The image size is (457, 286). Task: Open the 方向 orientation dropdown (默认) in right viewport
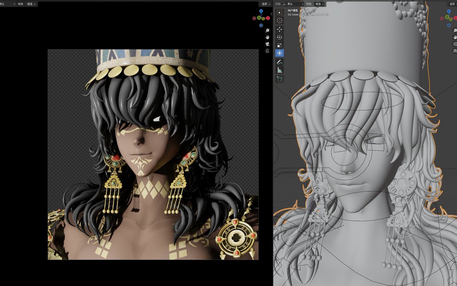pyautogui.click(x=293, y=4)
